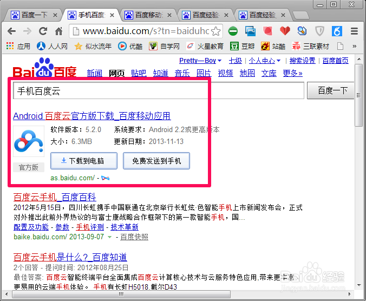Open the 豆瓣 bookmark
This screenshot has height=301, width=366.
point(242,46)
